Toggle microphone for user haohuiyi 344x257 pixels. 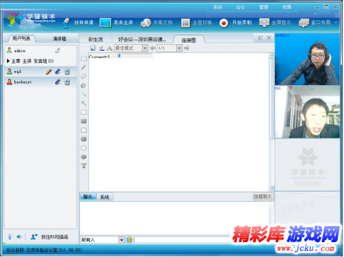click(x=57, y=82)
